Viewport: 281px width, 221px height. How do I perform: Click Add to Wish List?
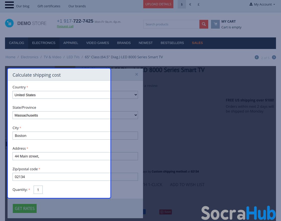click(187, 185)
